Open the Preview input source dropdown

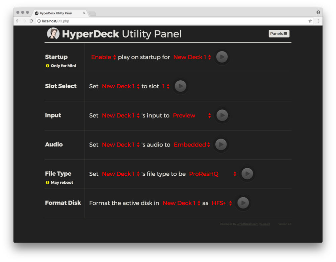point(192,115)
